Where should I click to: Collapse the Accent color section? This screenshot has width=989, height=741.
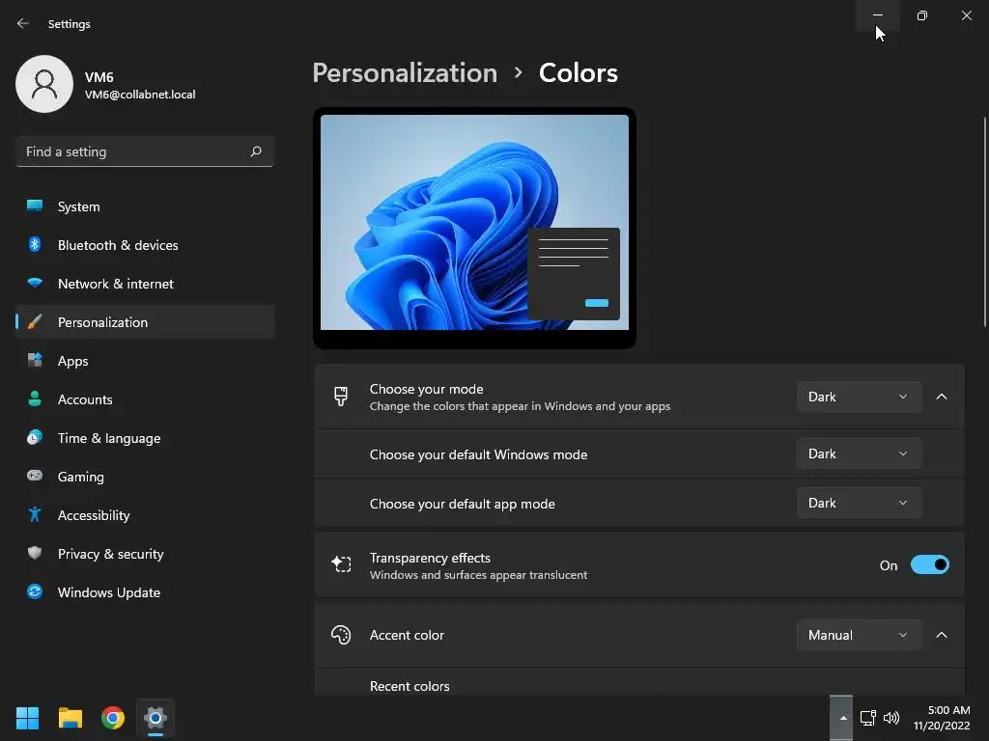pos(942,635)
